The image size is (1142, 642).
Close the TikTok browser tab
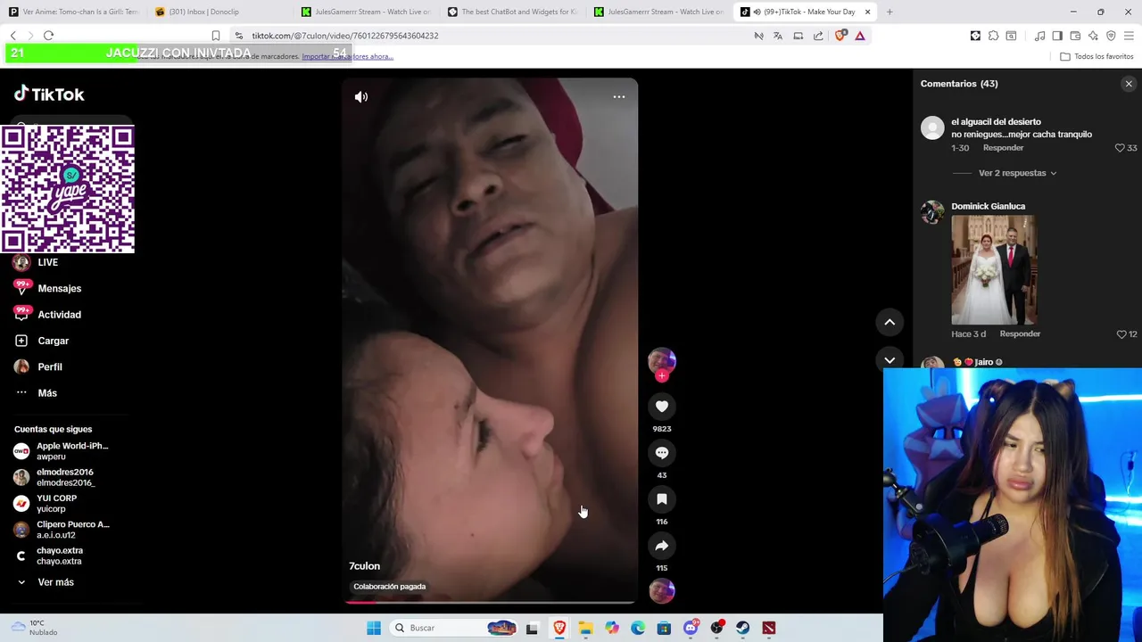click(x=867, y=12)
